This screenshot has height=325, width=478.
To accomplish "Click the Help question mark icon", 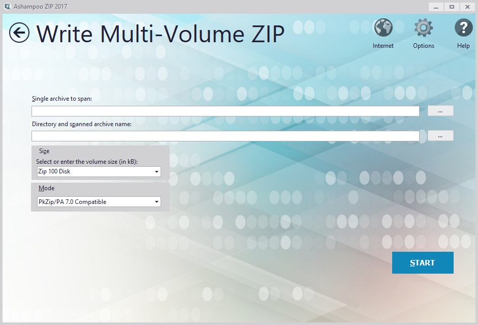I will pos(463,28).
